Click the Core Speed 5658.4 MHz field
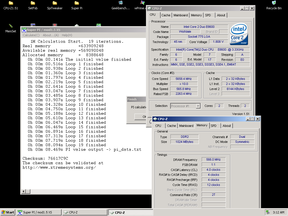 (184, 79)
